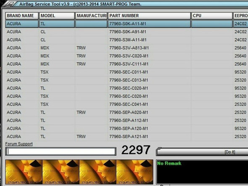Select row with part 77960-S3V-C020-M1
The width and height of the screenshot is (248, 186).
127,56
